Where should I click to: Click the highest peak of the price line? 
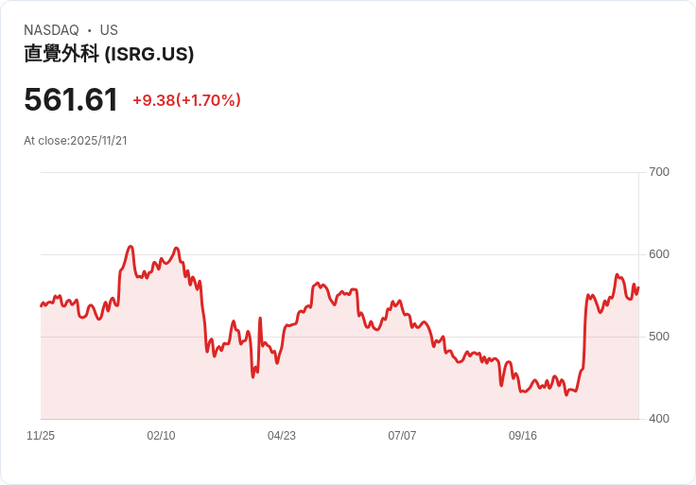(130, 247)
